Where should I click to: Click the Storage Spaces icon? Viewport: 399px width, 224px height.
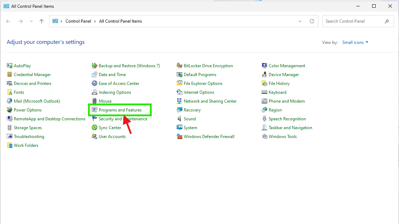pos(10,128)
